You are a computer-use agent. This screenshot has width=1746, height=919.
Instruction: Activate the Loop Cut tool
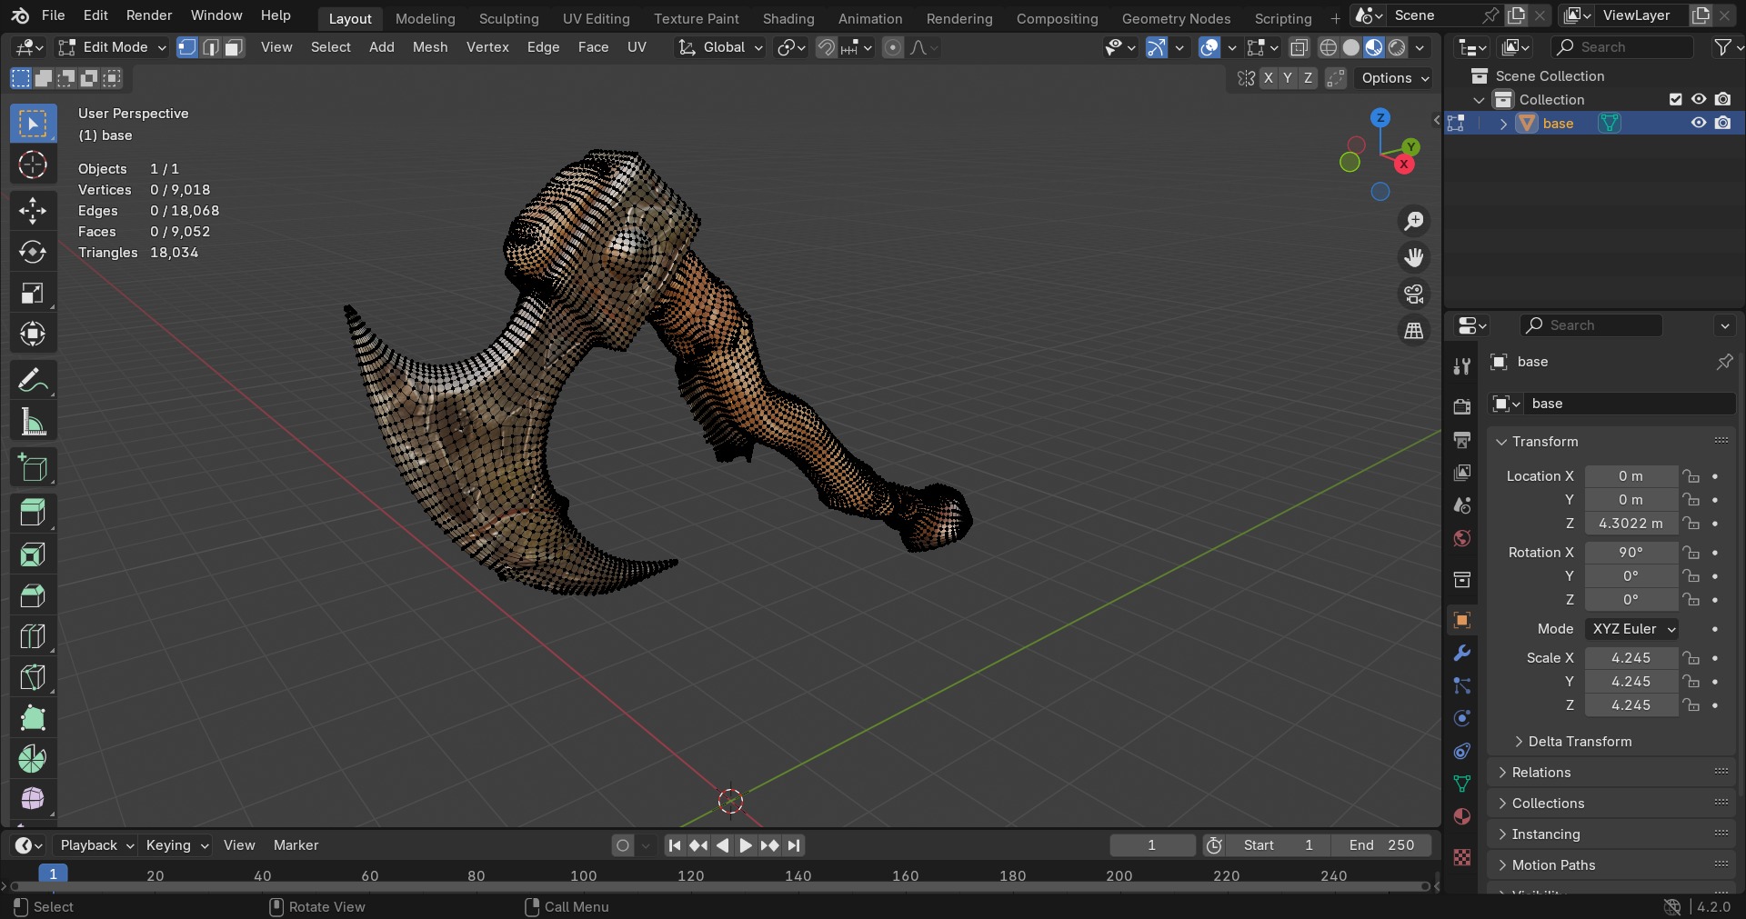(x=33, y=636)
